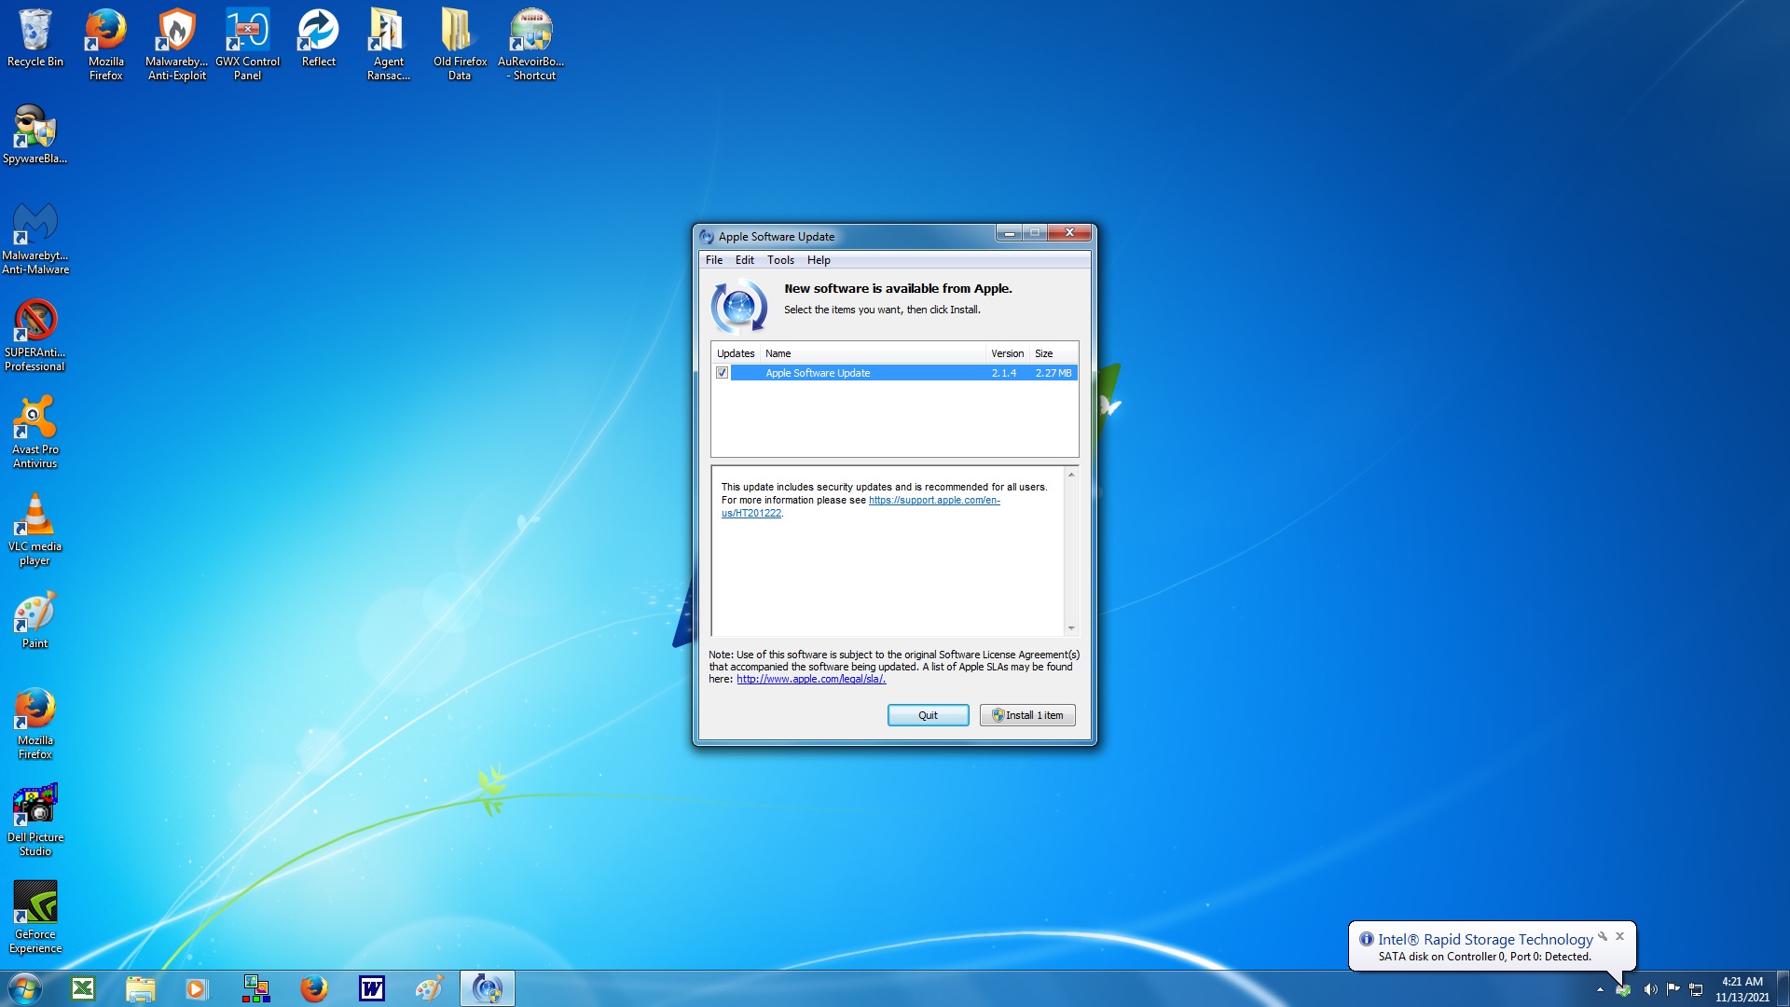The height and width of the screenshot is (1007, 1790).
Task: Open Paint palette icon on taskbar
Action: point(429,988)
